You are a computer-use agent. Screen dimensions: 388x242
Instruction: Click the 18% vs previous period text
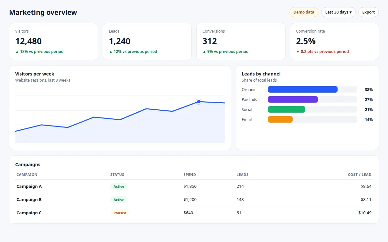point(39,51)
